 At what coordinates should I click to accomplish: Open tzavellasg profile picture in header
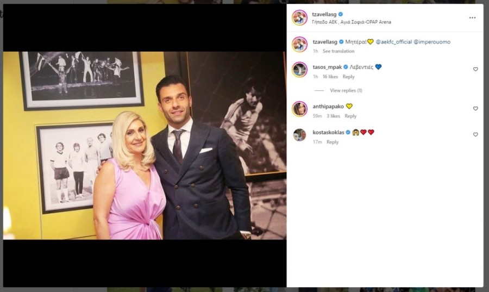click(x=300, y=18)
